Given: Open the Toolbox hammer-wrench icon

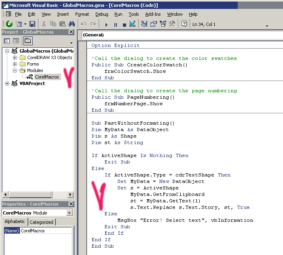Looking at the screenshot, I should 172,24.
